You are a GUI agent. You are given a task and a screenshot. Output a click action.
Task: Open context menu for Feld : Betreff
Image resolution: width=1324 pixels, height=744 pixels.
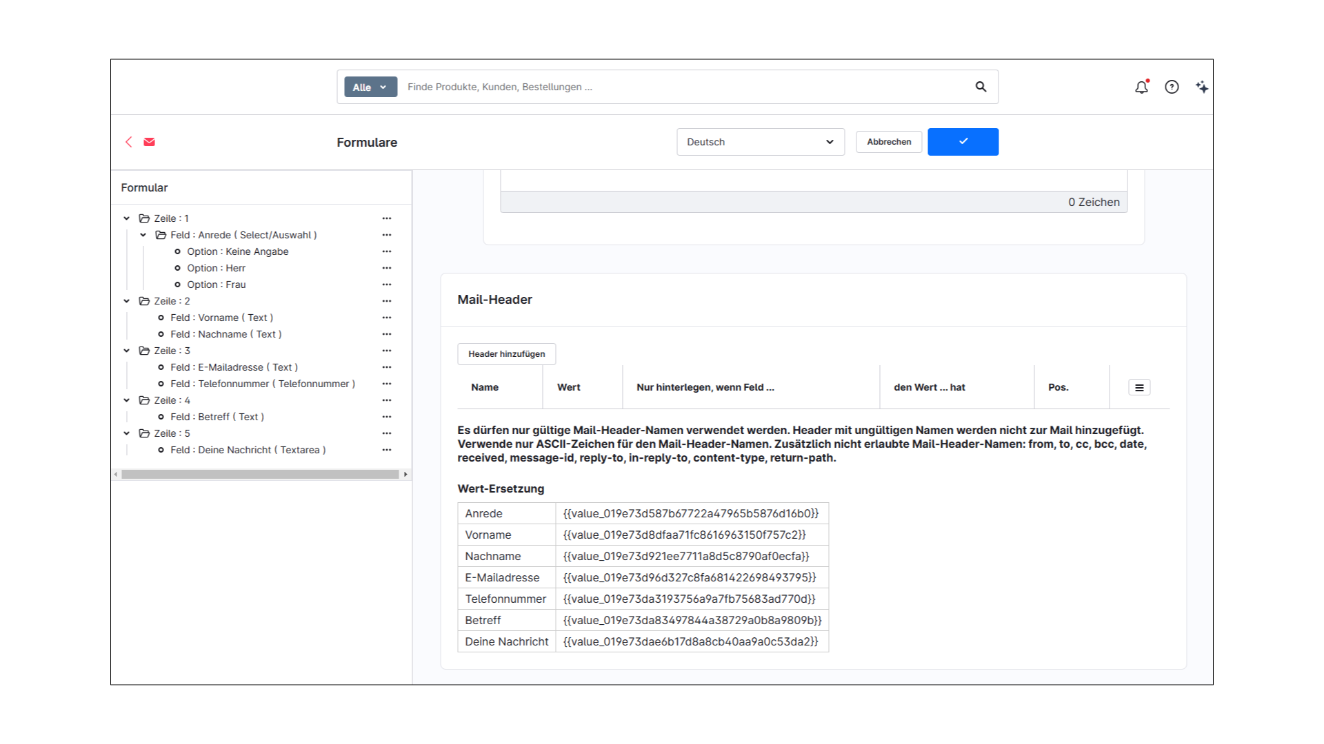click(387, 417)
